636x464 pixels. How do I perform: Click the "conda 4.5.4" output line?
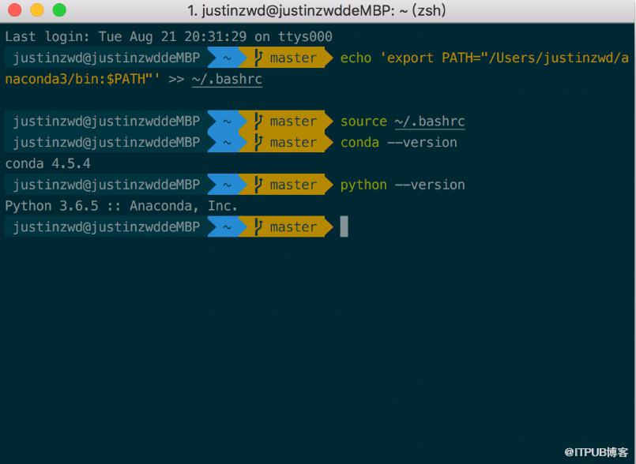point(48,163)
